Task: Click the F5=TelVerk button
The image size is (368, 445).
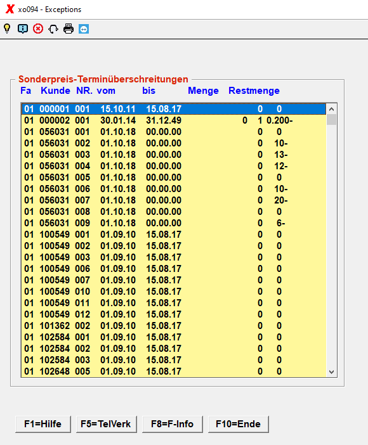Action: tap(107, 424)
